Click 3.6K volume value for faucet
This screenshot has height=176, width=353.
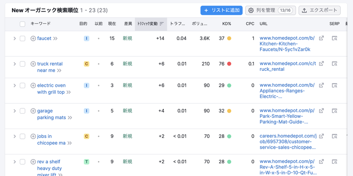point(205,38)
